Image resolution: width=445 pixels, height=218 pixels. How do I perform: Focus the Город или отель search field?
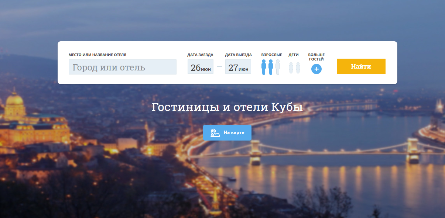[123, 67]
